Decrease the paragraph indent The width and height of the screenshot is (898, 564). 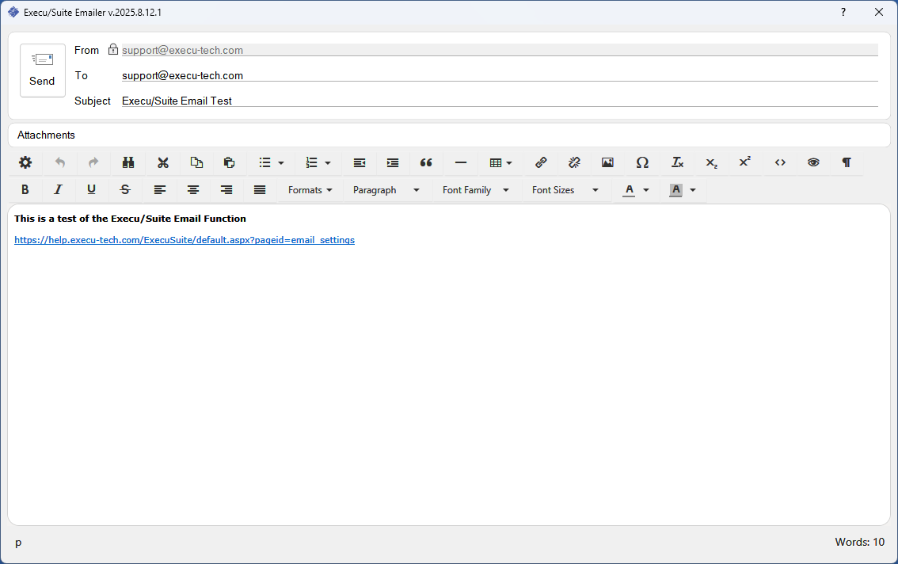click(359, 162)
